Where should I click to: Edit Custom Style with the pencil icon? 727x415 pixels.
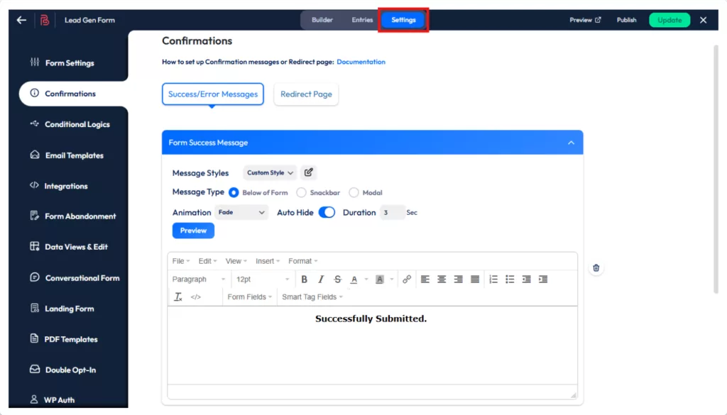[308, 172]
